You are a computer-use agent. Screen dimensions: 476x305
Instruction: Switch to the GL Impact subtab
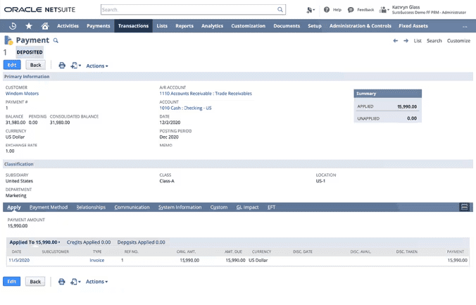pos(247,207)
